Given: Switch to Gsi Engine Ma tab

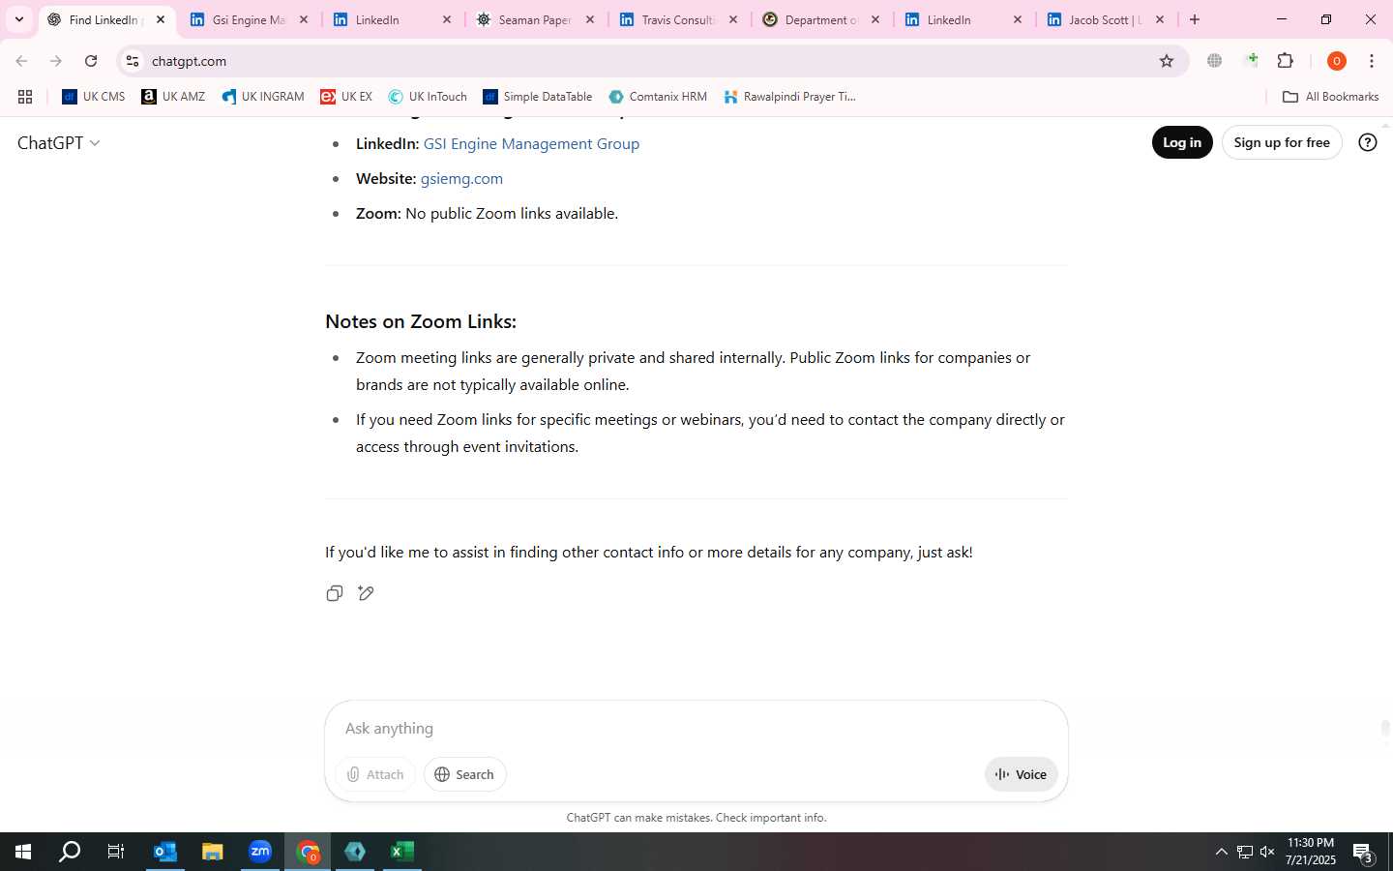Looking at the screenshot, I should click(x=249, y=19).
